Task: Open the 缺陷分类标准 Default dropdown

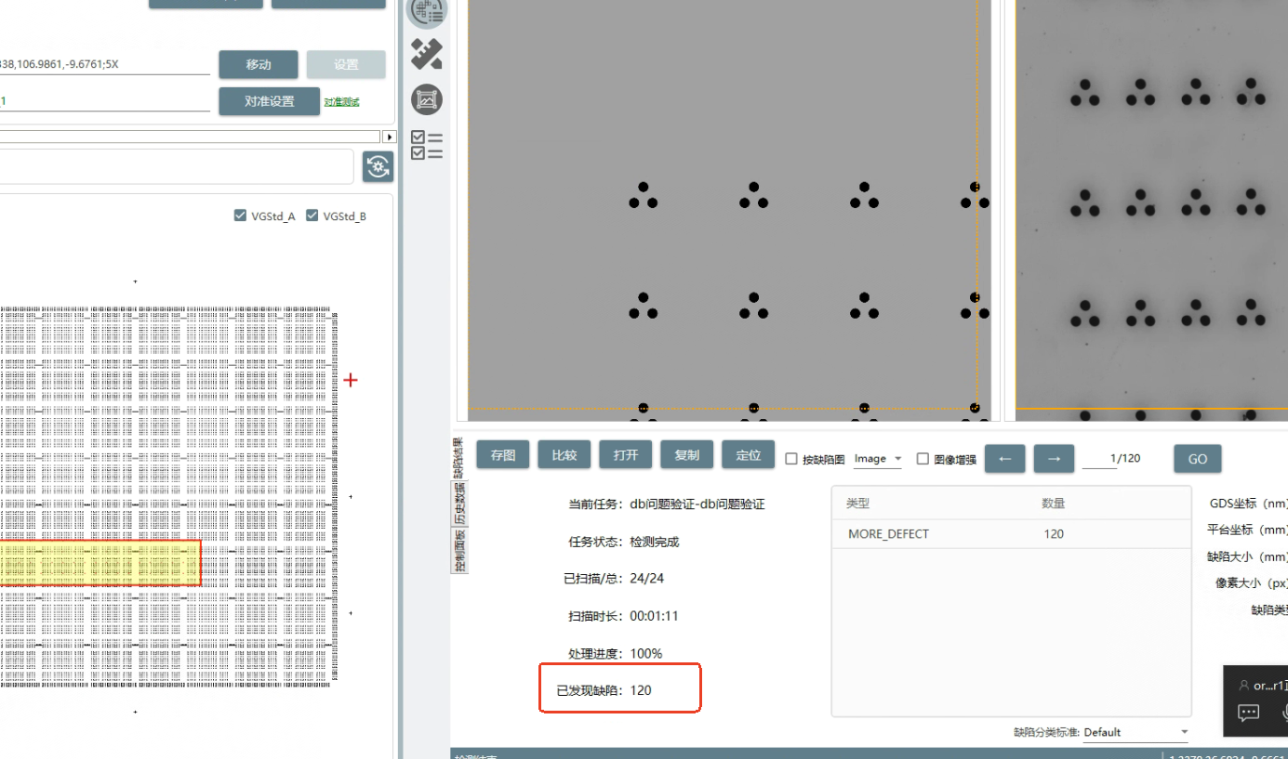Action: [1136, 732]
